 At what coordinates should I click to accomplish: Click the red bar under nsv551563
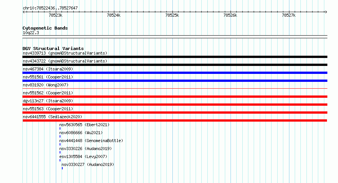tap(175, 113)
